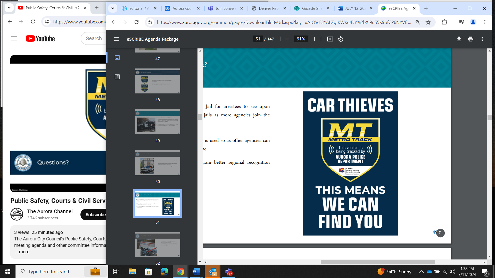Screen dimensions: 495x278
Task: Click the fit to page icon
Action: pos(330,39)
